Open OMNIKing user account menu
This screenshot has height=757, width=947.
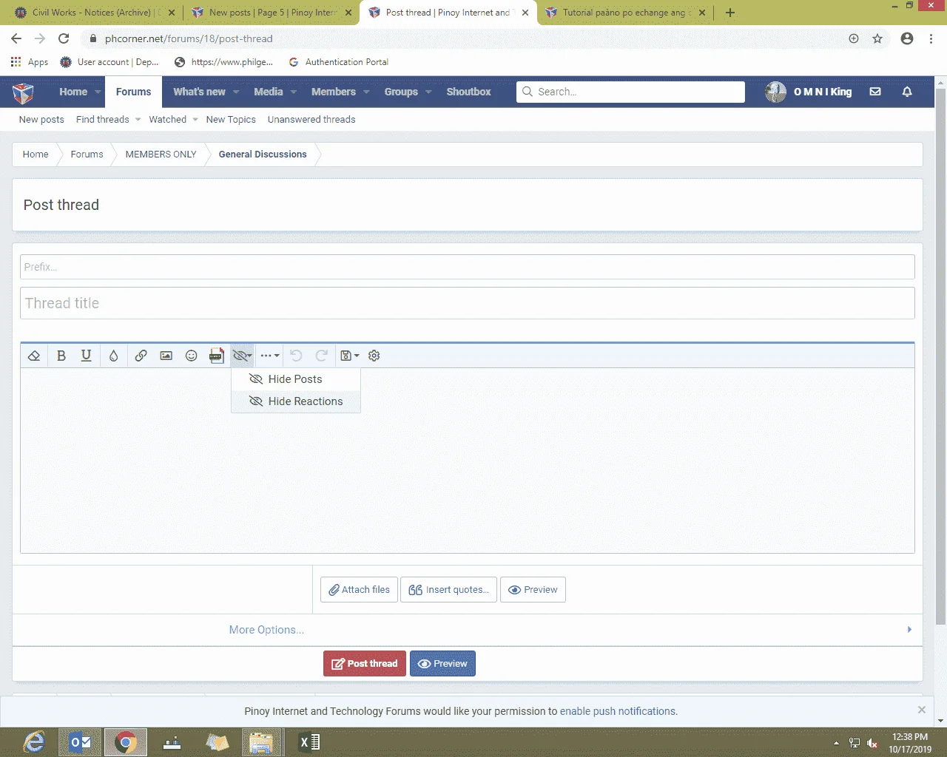809,92
